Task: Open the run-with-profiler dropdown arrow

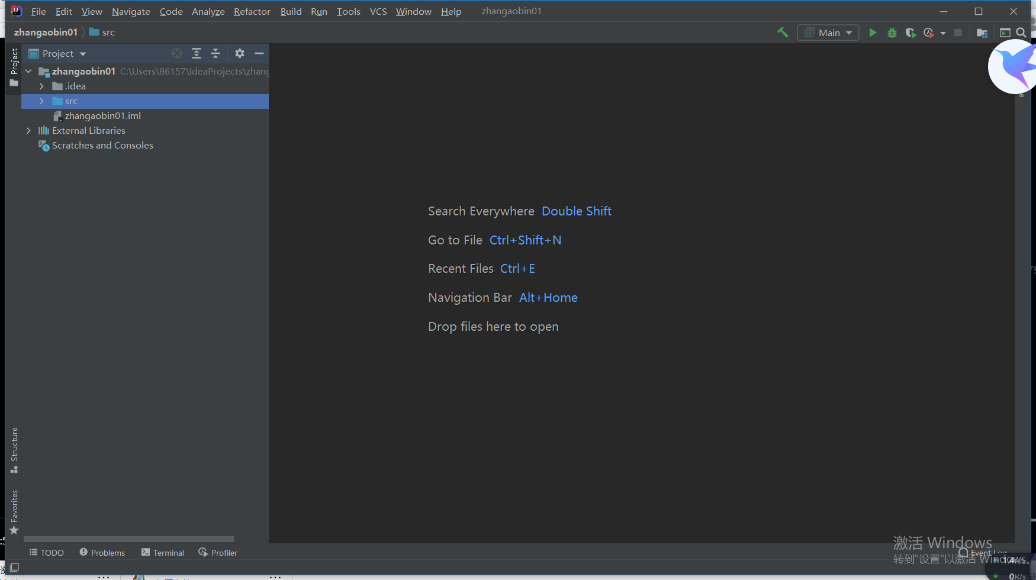Action: pos(943,33)
